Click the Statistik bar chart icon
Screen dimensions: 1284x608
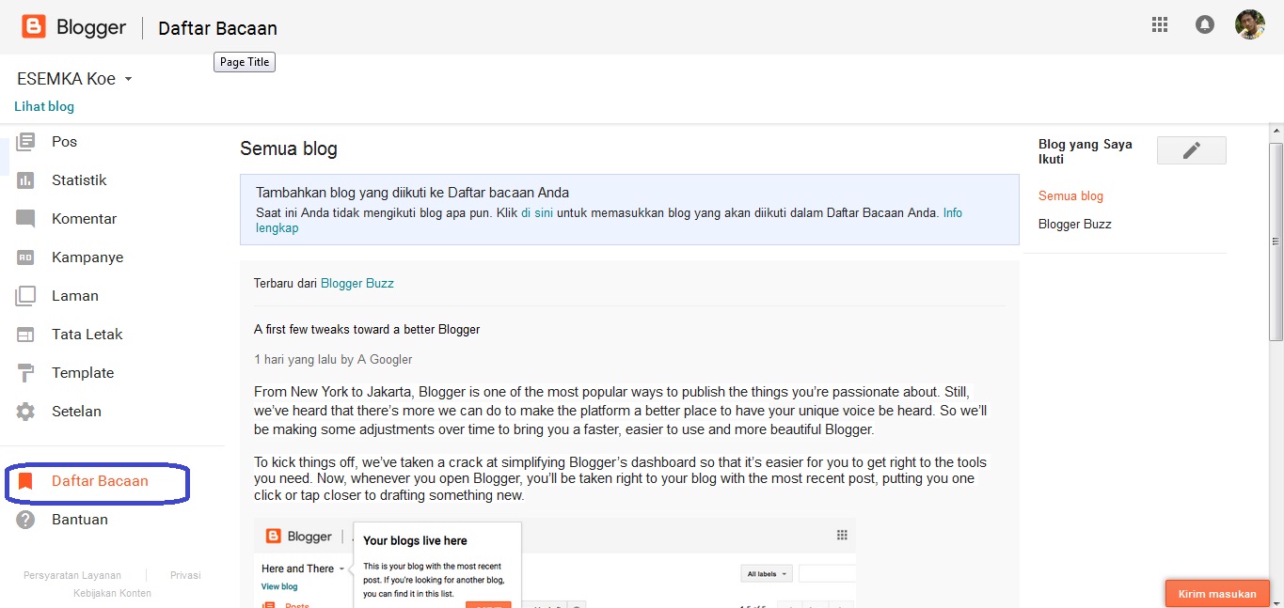pyautogui.click(x=25, y=180)
